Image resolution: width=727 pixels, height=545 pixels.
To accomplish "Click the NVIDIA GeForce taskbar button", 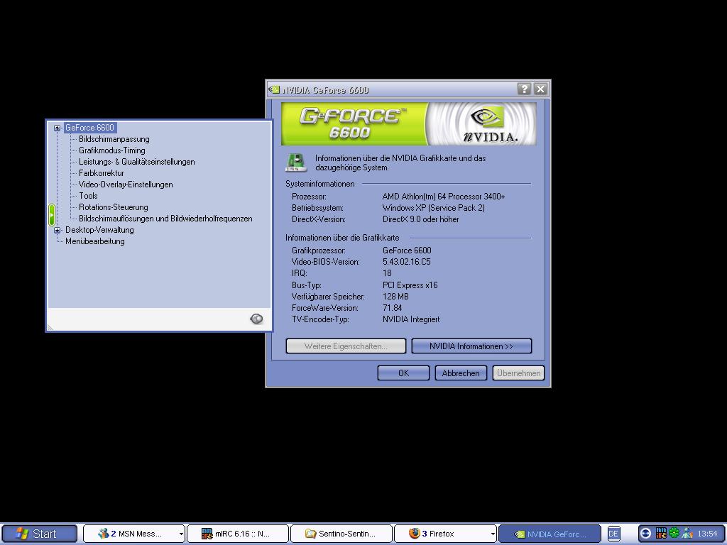I will coord(550,534).
